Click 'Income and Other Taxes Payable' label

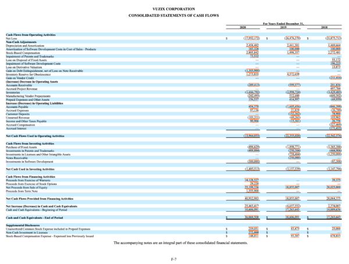coord(26,121)
